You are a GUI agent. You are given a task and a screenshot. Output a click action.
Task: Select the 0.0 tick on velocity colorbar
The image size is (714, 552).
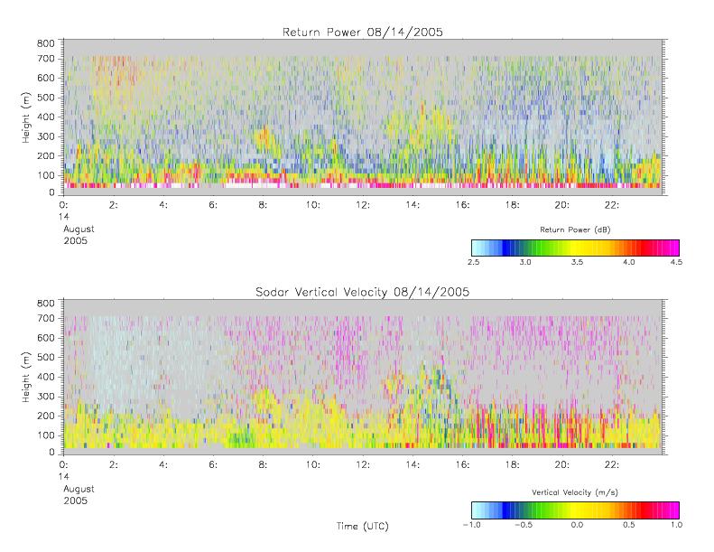point(577,525)
